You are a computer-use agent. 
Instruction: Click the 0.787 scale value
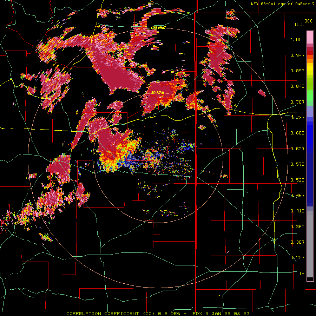[297, 102]
